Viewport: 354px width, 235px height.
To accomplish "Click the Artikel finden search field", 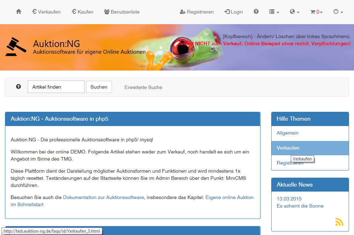I will pyautogui.click(x=56, y=87).
